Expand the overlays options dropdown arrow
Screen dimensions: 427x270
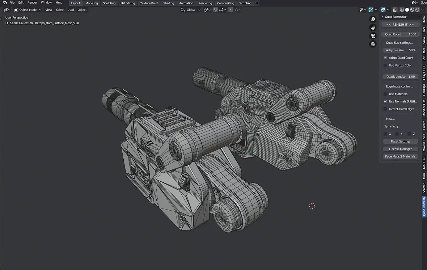(388, 10)
